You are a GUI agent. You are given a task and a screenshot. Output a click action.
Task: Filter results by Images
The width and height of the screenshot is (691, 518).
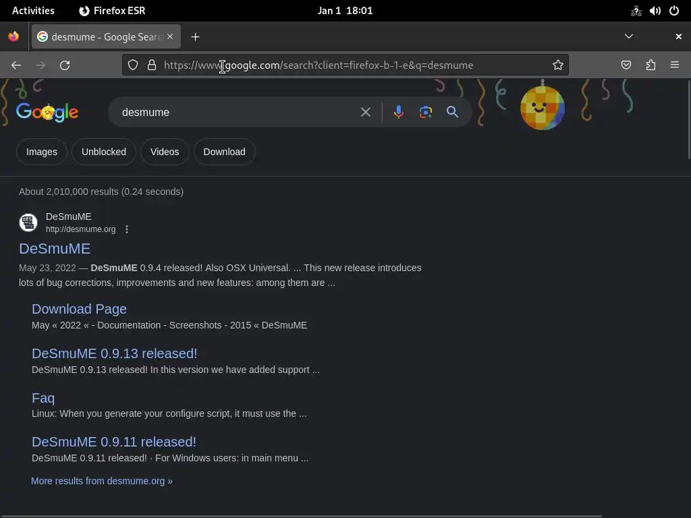pyautogui.click(x=42, y=152)
